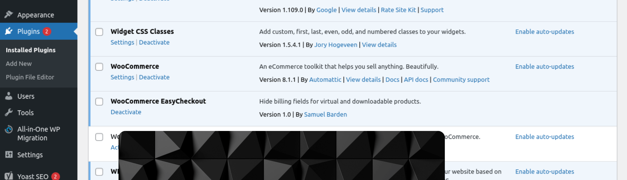
Task: Click the WooCommerce plugin title
Action: [x=135, y=67]
